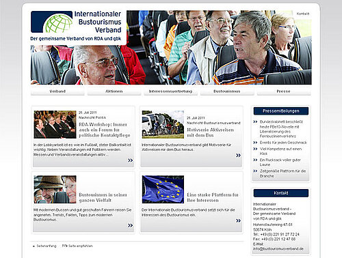
Task: Open the Ein Rucksack voller guter Laune link
Action: (280, 162)
